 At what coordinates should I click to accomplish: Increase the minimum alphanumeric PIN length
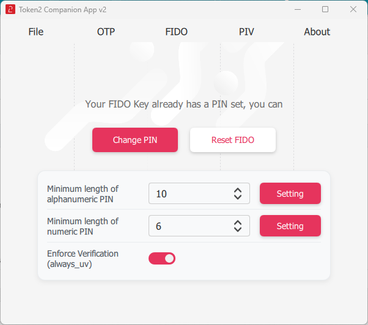click(x=238, y=190)
